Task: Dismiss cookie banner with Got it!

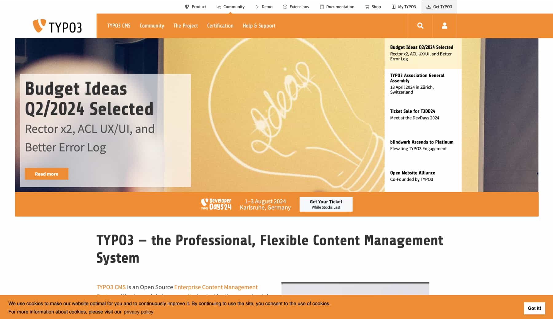Action: 534,308
